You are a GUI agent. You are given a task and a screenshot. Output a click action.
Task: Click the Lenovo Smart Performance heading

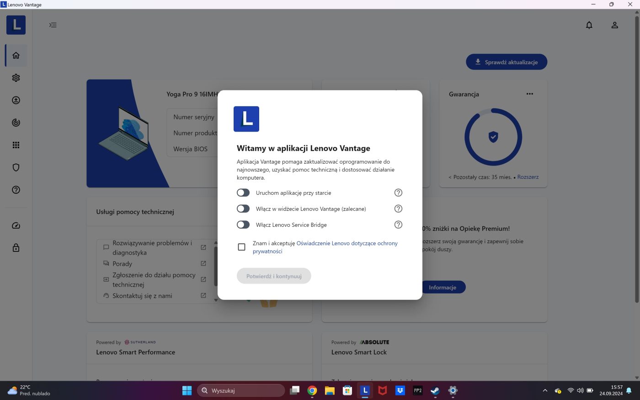(136, 352)
